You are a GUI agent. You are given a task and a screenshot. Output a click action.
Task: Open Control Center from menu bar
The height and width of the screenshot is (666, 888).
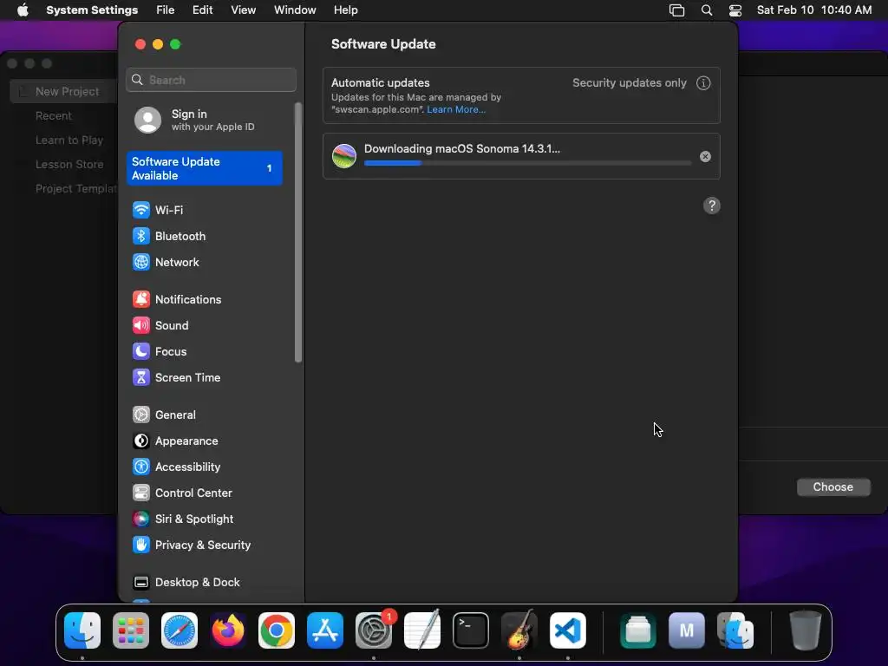click(x=735, y=10)
